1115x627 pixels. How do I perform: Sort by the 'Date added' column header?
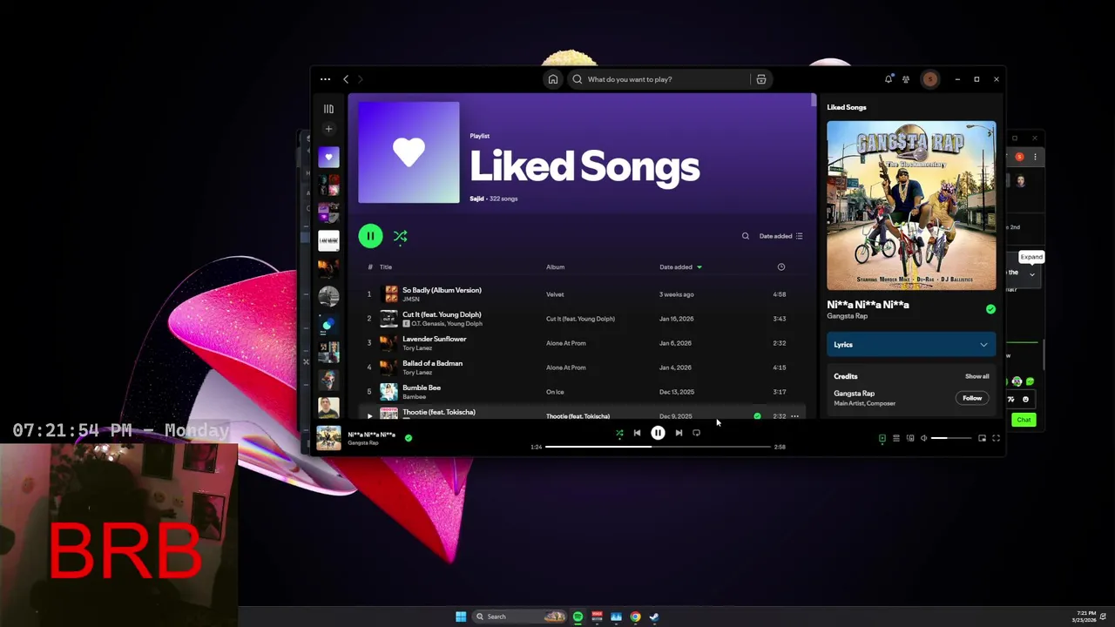click(x=679, y=267)
